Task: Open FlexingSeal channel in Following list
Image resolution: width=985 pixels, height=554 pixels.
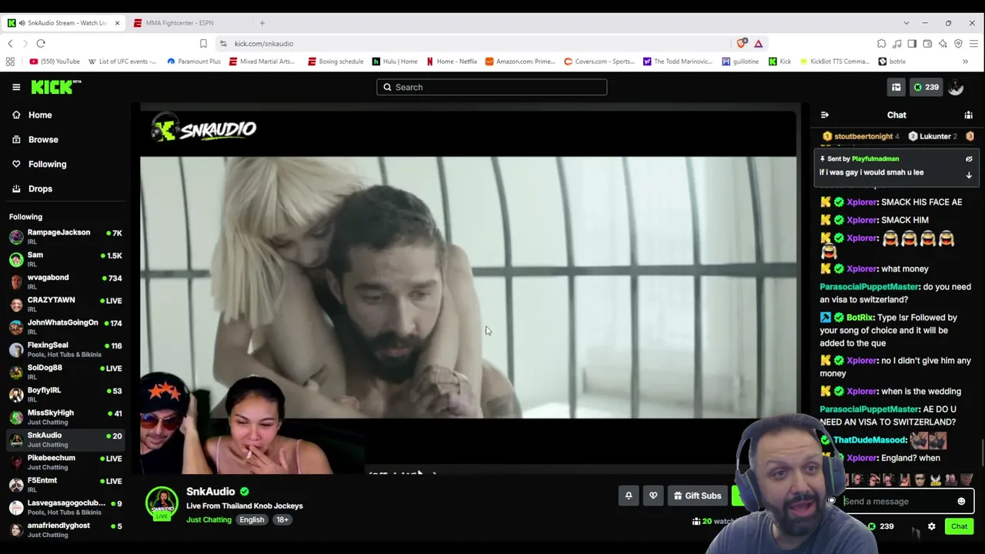Action: 65,349
